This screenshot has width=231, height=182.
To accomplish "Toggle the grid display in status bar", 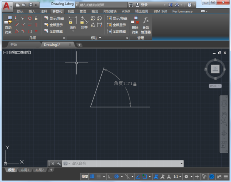I will pos(92,176).
